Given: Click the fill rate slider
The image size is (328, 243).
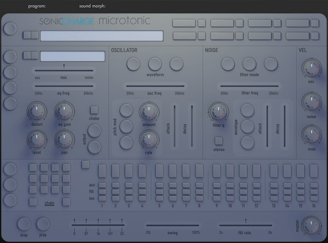Looking at the screenshot, I should pos(246,226).
